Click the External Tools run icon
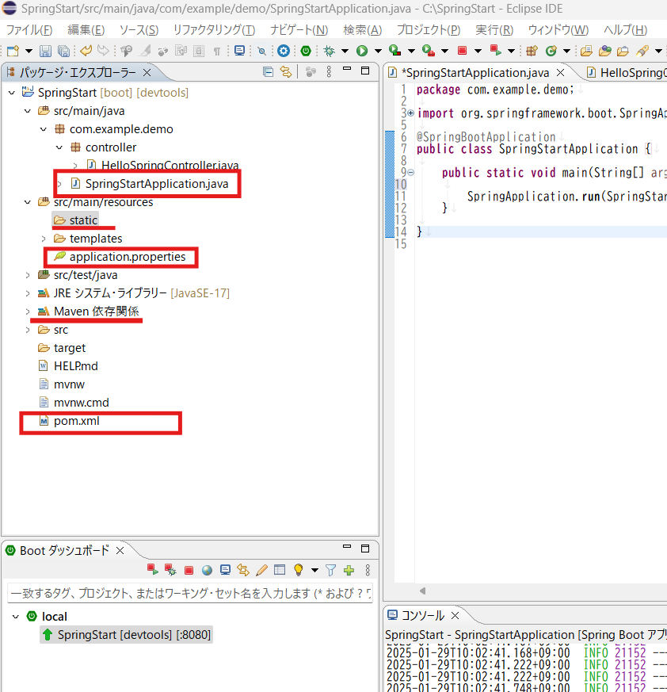This screenshot has width=667, height=692. pyautogui.click(x=429, y=51)
